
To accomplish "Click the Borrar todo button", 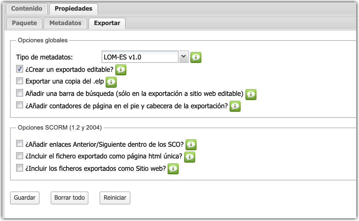I will (x=70, y=198).
